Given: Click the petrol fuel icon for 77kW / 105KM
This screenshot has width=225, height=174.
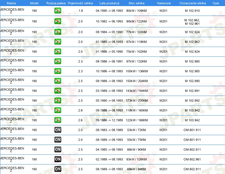Looking at the screenshot, I should click(x=58, y=32).
